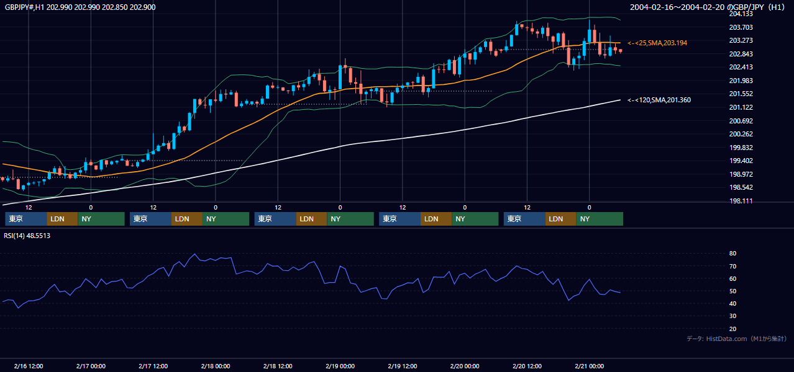Screen dimensions: 794x372
Task: Click the 2/18 12:00 date axis label
Action: click(x=278, y=366)
